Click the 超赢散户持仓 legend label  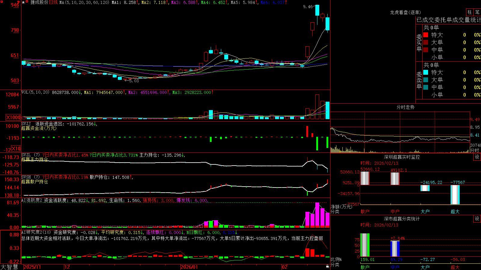35,181
